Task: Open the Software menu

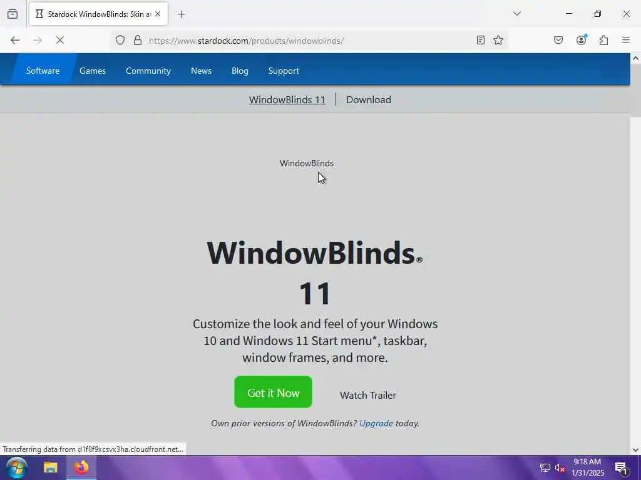Action: (x=43, y=71)
